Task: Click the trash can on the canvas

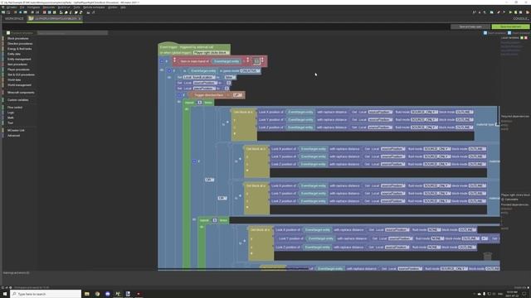Action: coord(487,257)
